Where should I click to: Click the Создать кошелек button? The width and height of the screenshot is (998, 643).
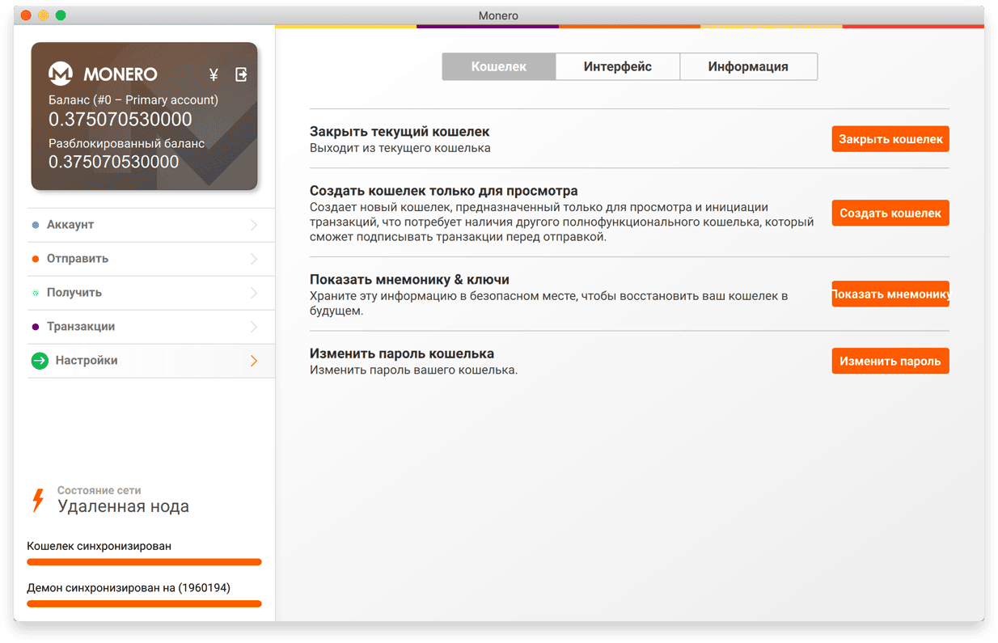pyautogui.click(x=890, y=214)
